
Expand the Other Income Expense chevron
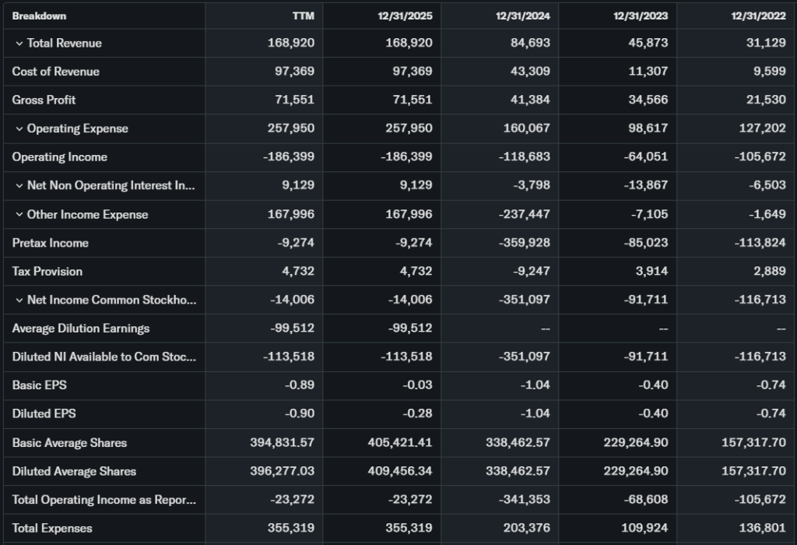19,215
